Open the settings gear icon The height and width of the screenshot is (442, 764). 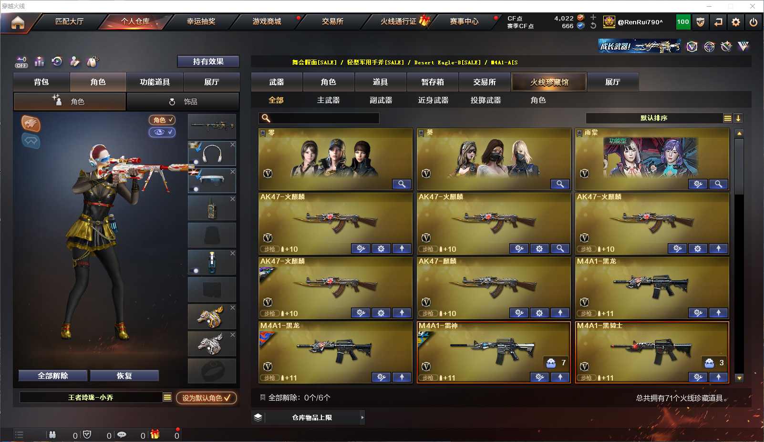(736, 22)
